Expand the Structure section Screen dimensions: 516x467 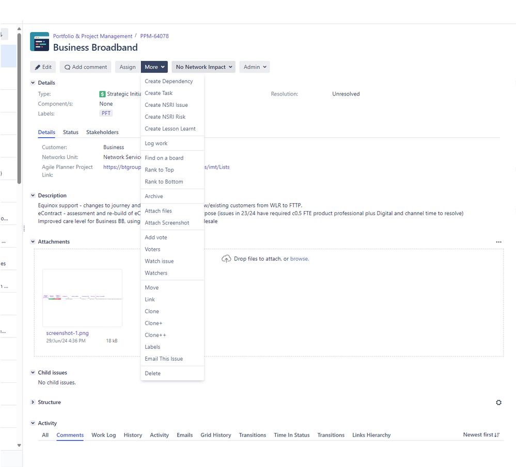click(x=33, y=402)
